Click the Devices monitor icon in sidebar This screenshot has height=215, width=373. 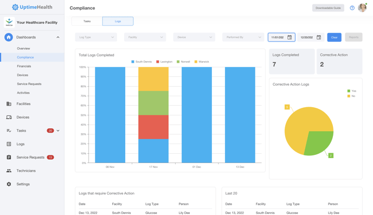click(9, 118)
